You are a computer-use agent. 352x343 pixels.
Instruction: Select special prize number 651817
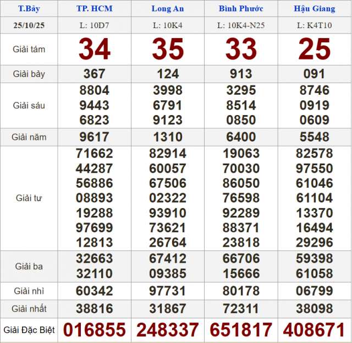pos(241,330)
